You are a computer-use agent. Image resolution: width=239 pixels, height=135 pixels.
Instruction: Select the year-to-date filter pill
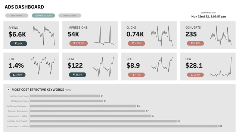[70, 16]
